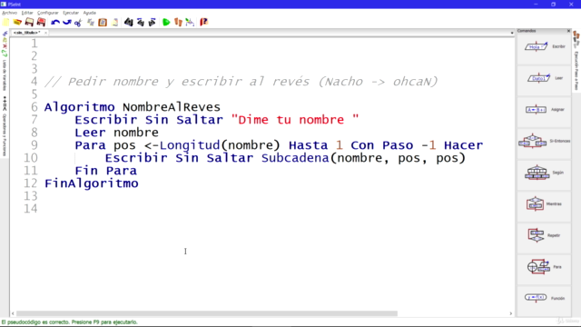Find next match icon
This screenshot has width=581, height=327.
pos(153,22)
